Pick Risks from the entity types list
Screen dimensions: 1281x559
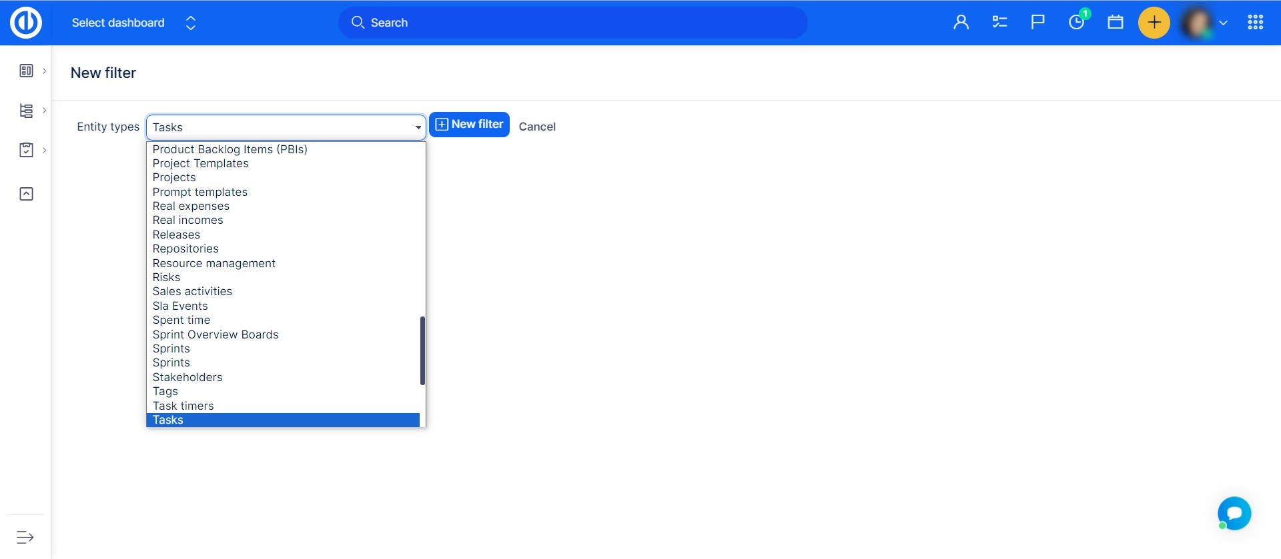click(166, 277)
